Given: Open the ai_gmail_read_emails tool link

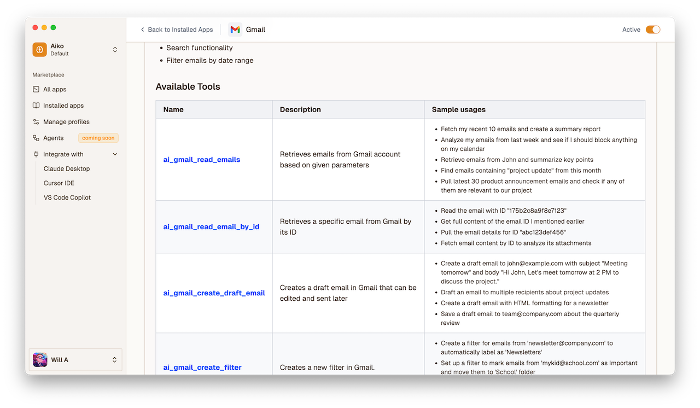Looking at the screenshot, I should click(202, 160).
